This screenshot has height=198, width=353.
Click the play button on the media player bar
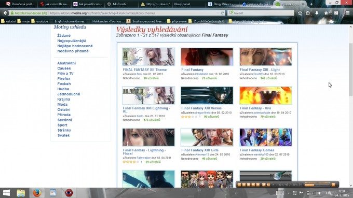click(239, 185)
